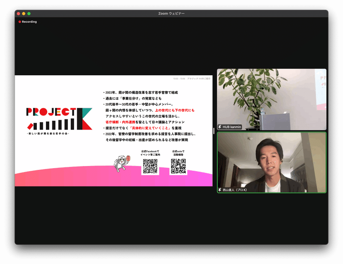
Task: Click the red text '省庁横断・内外連携'
Action: (120, 122)
